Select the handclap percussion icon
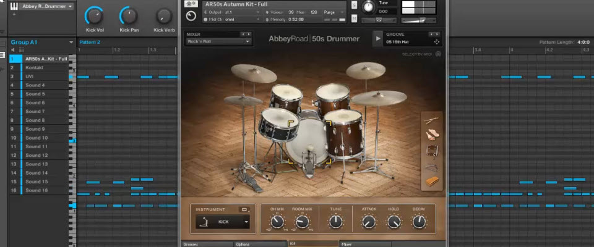The height and width of the screenshot is (247, 594). (431, 135)
